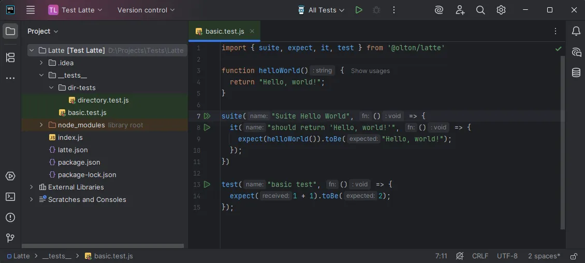The image size is (585, 263).
Task: Open the Database tool window
Action: (576, 72)
